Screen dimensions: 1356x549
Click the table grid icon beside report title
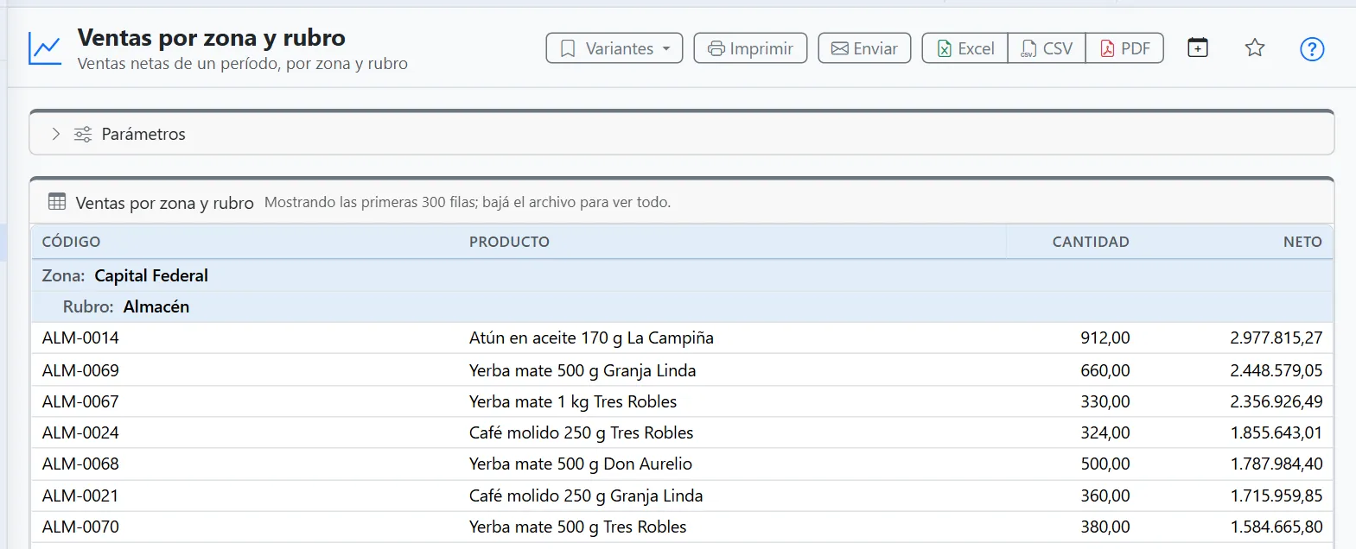[x=57, y=202]
